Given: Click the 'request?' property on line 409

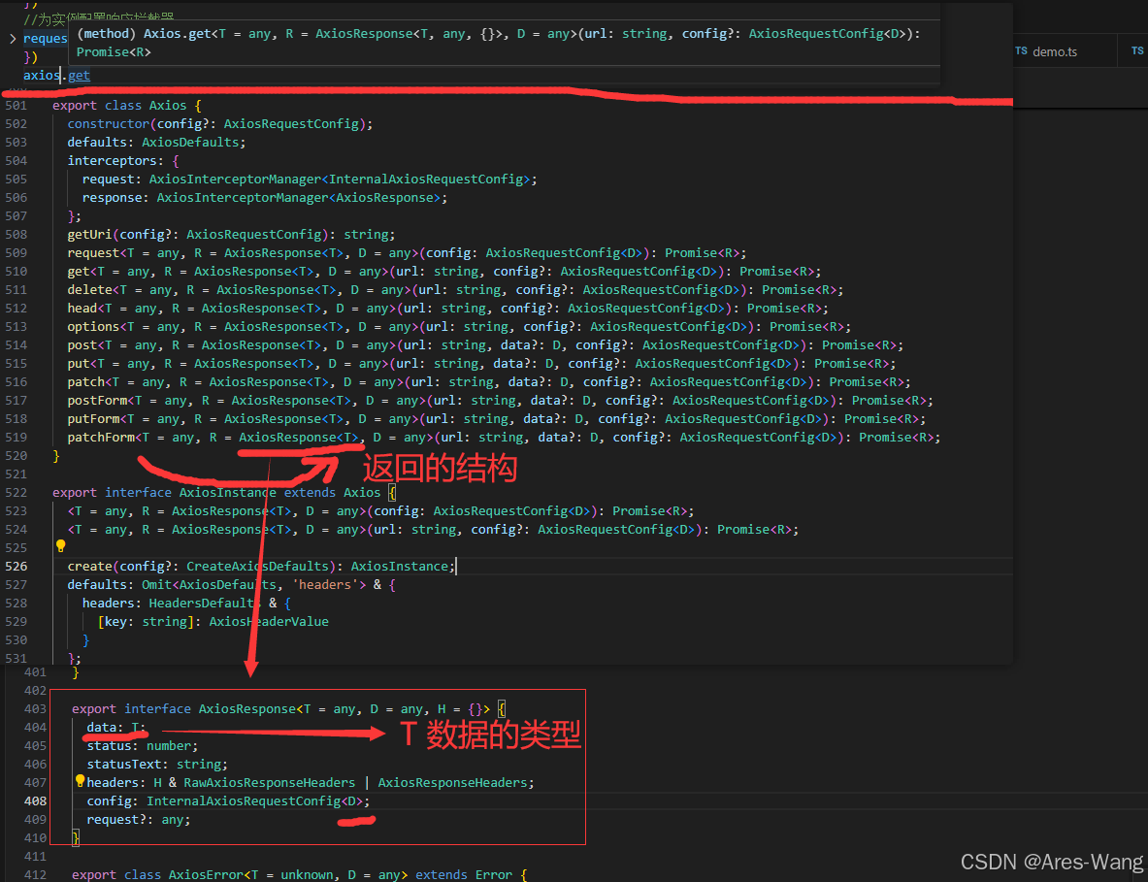Looking at the screenshot, I should [116, 820].
